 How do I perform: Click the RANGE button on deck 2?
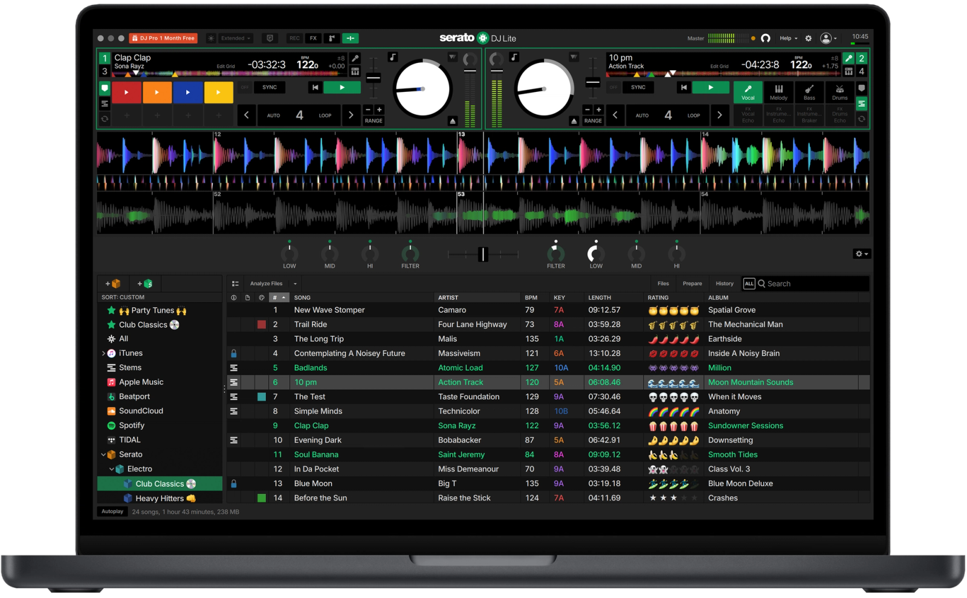click(593, 121)
